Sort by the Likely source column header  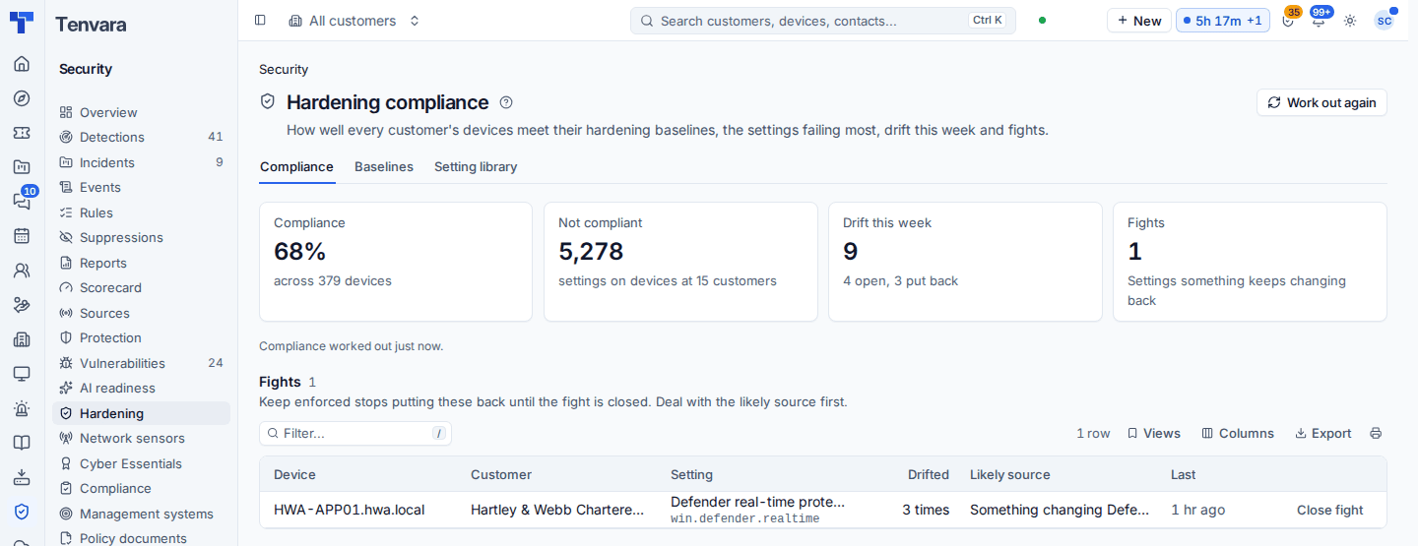click(x=1009, y=474)
